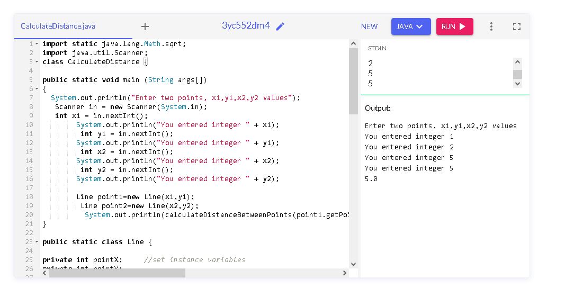Image resolution: width=574 pixels, height=287 pixels.
Task: Toggle fullscreen mode with expand icon
Action: [x=517, y=26]
